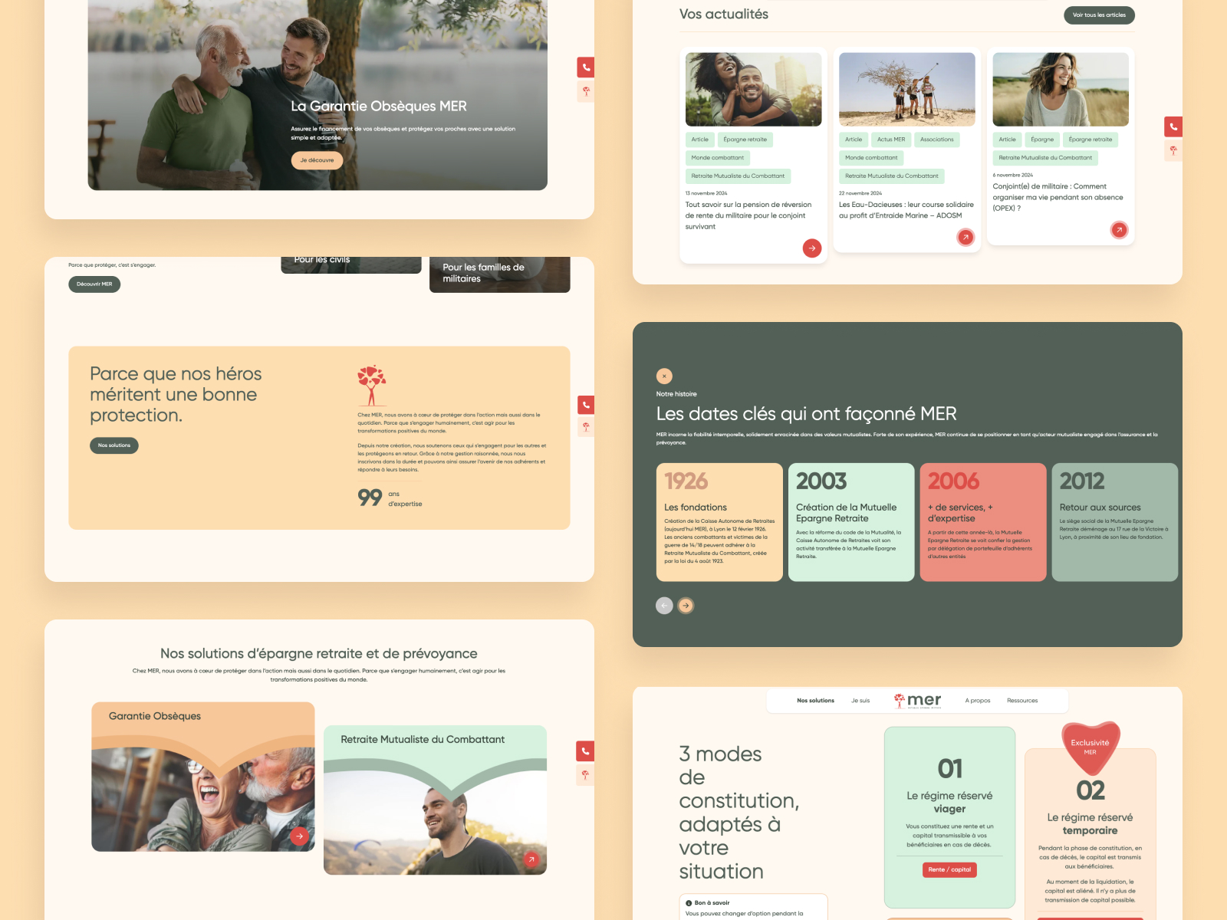Click the Découvrir MER button

point(94,284)
